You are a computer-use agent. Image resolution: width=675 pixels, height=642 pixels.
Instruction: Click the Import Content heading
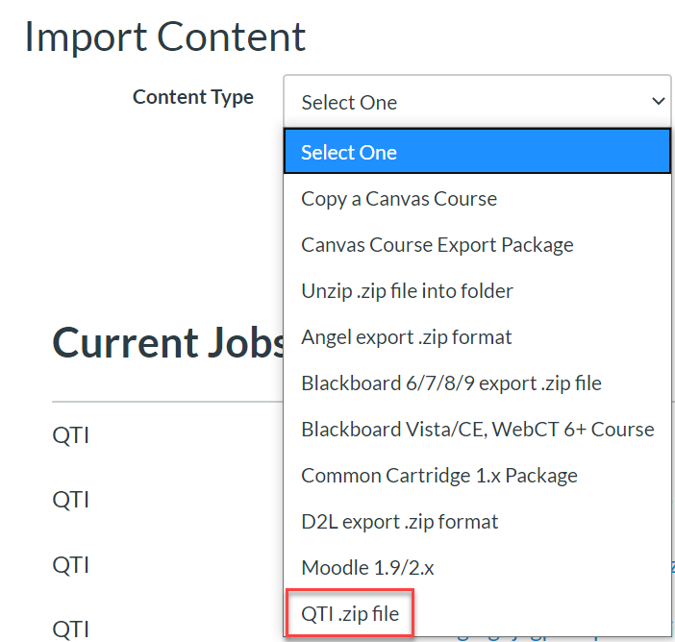tap(165, 37)
